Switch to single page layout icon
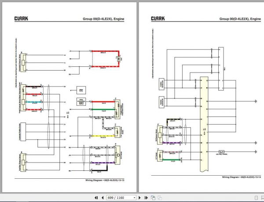 pos(256,198)
